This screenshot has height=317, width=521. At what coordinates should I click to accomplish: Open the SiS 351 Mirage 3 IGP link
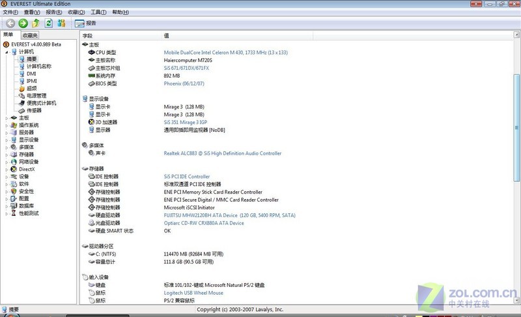[186, 122]
